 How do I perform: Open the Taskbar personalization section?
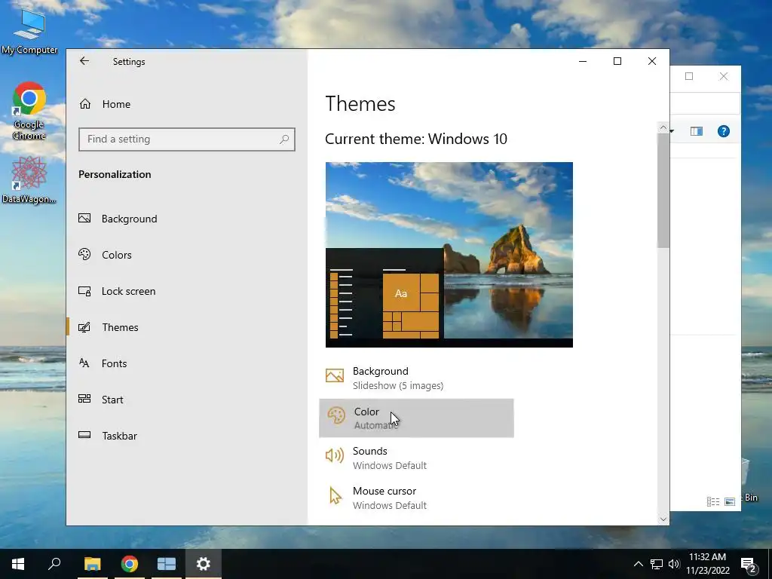[x=108, y=436]
